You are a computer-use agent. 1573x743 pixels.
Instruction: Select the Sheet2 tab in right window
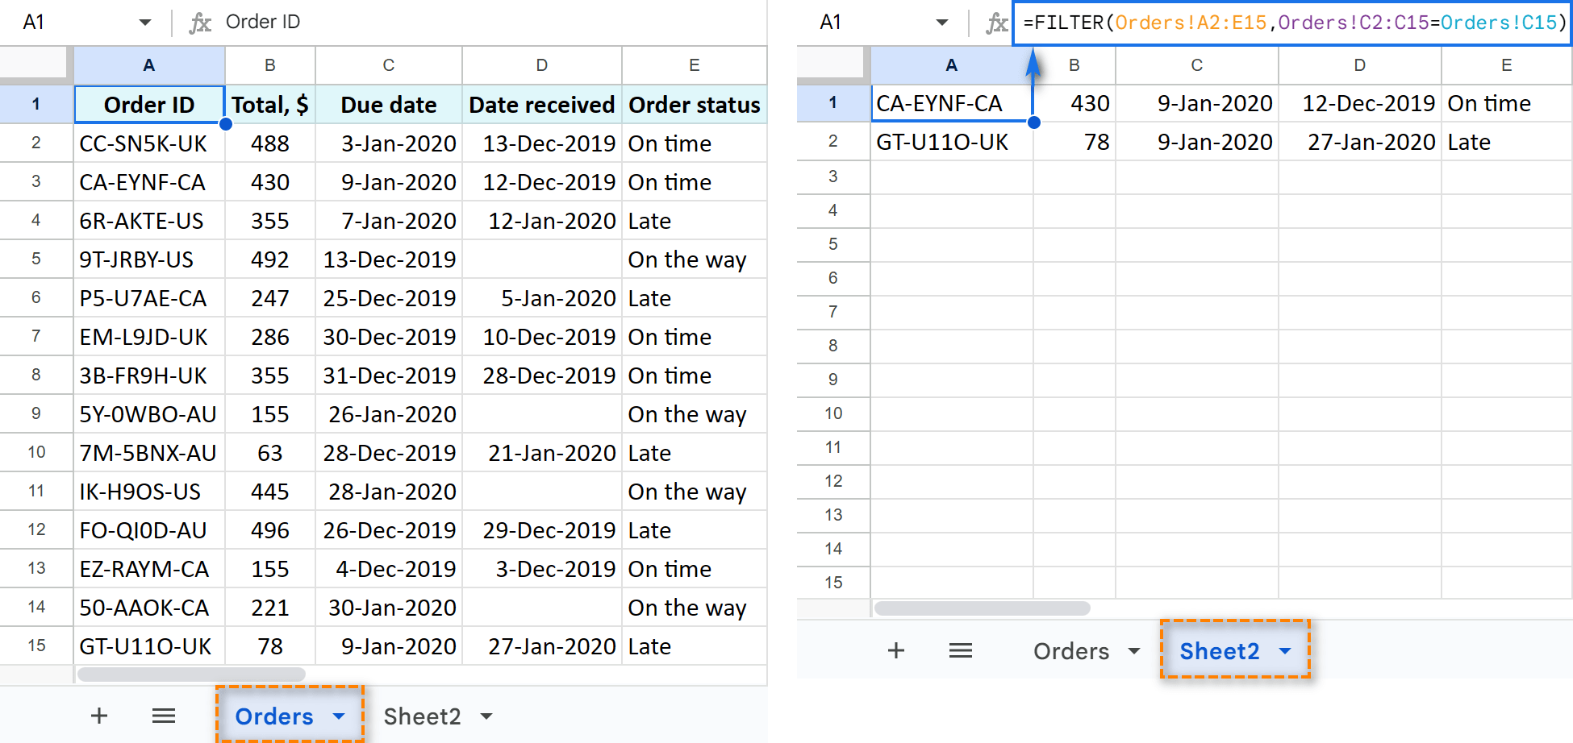[1220, 650]
